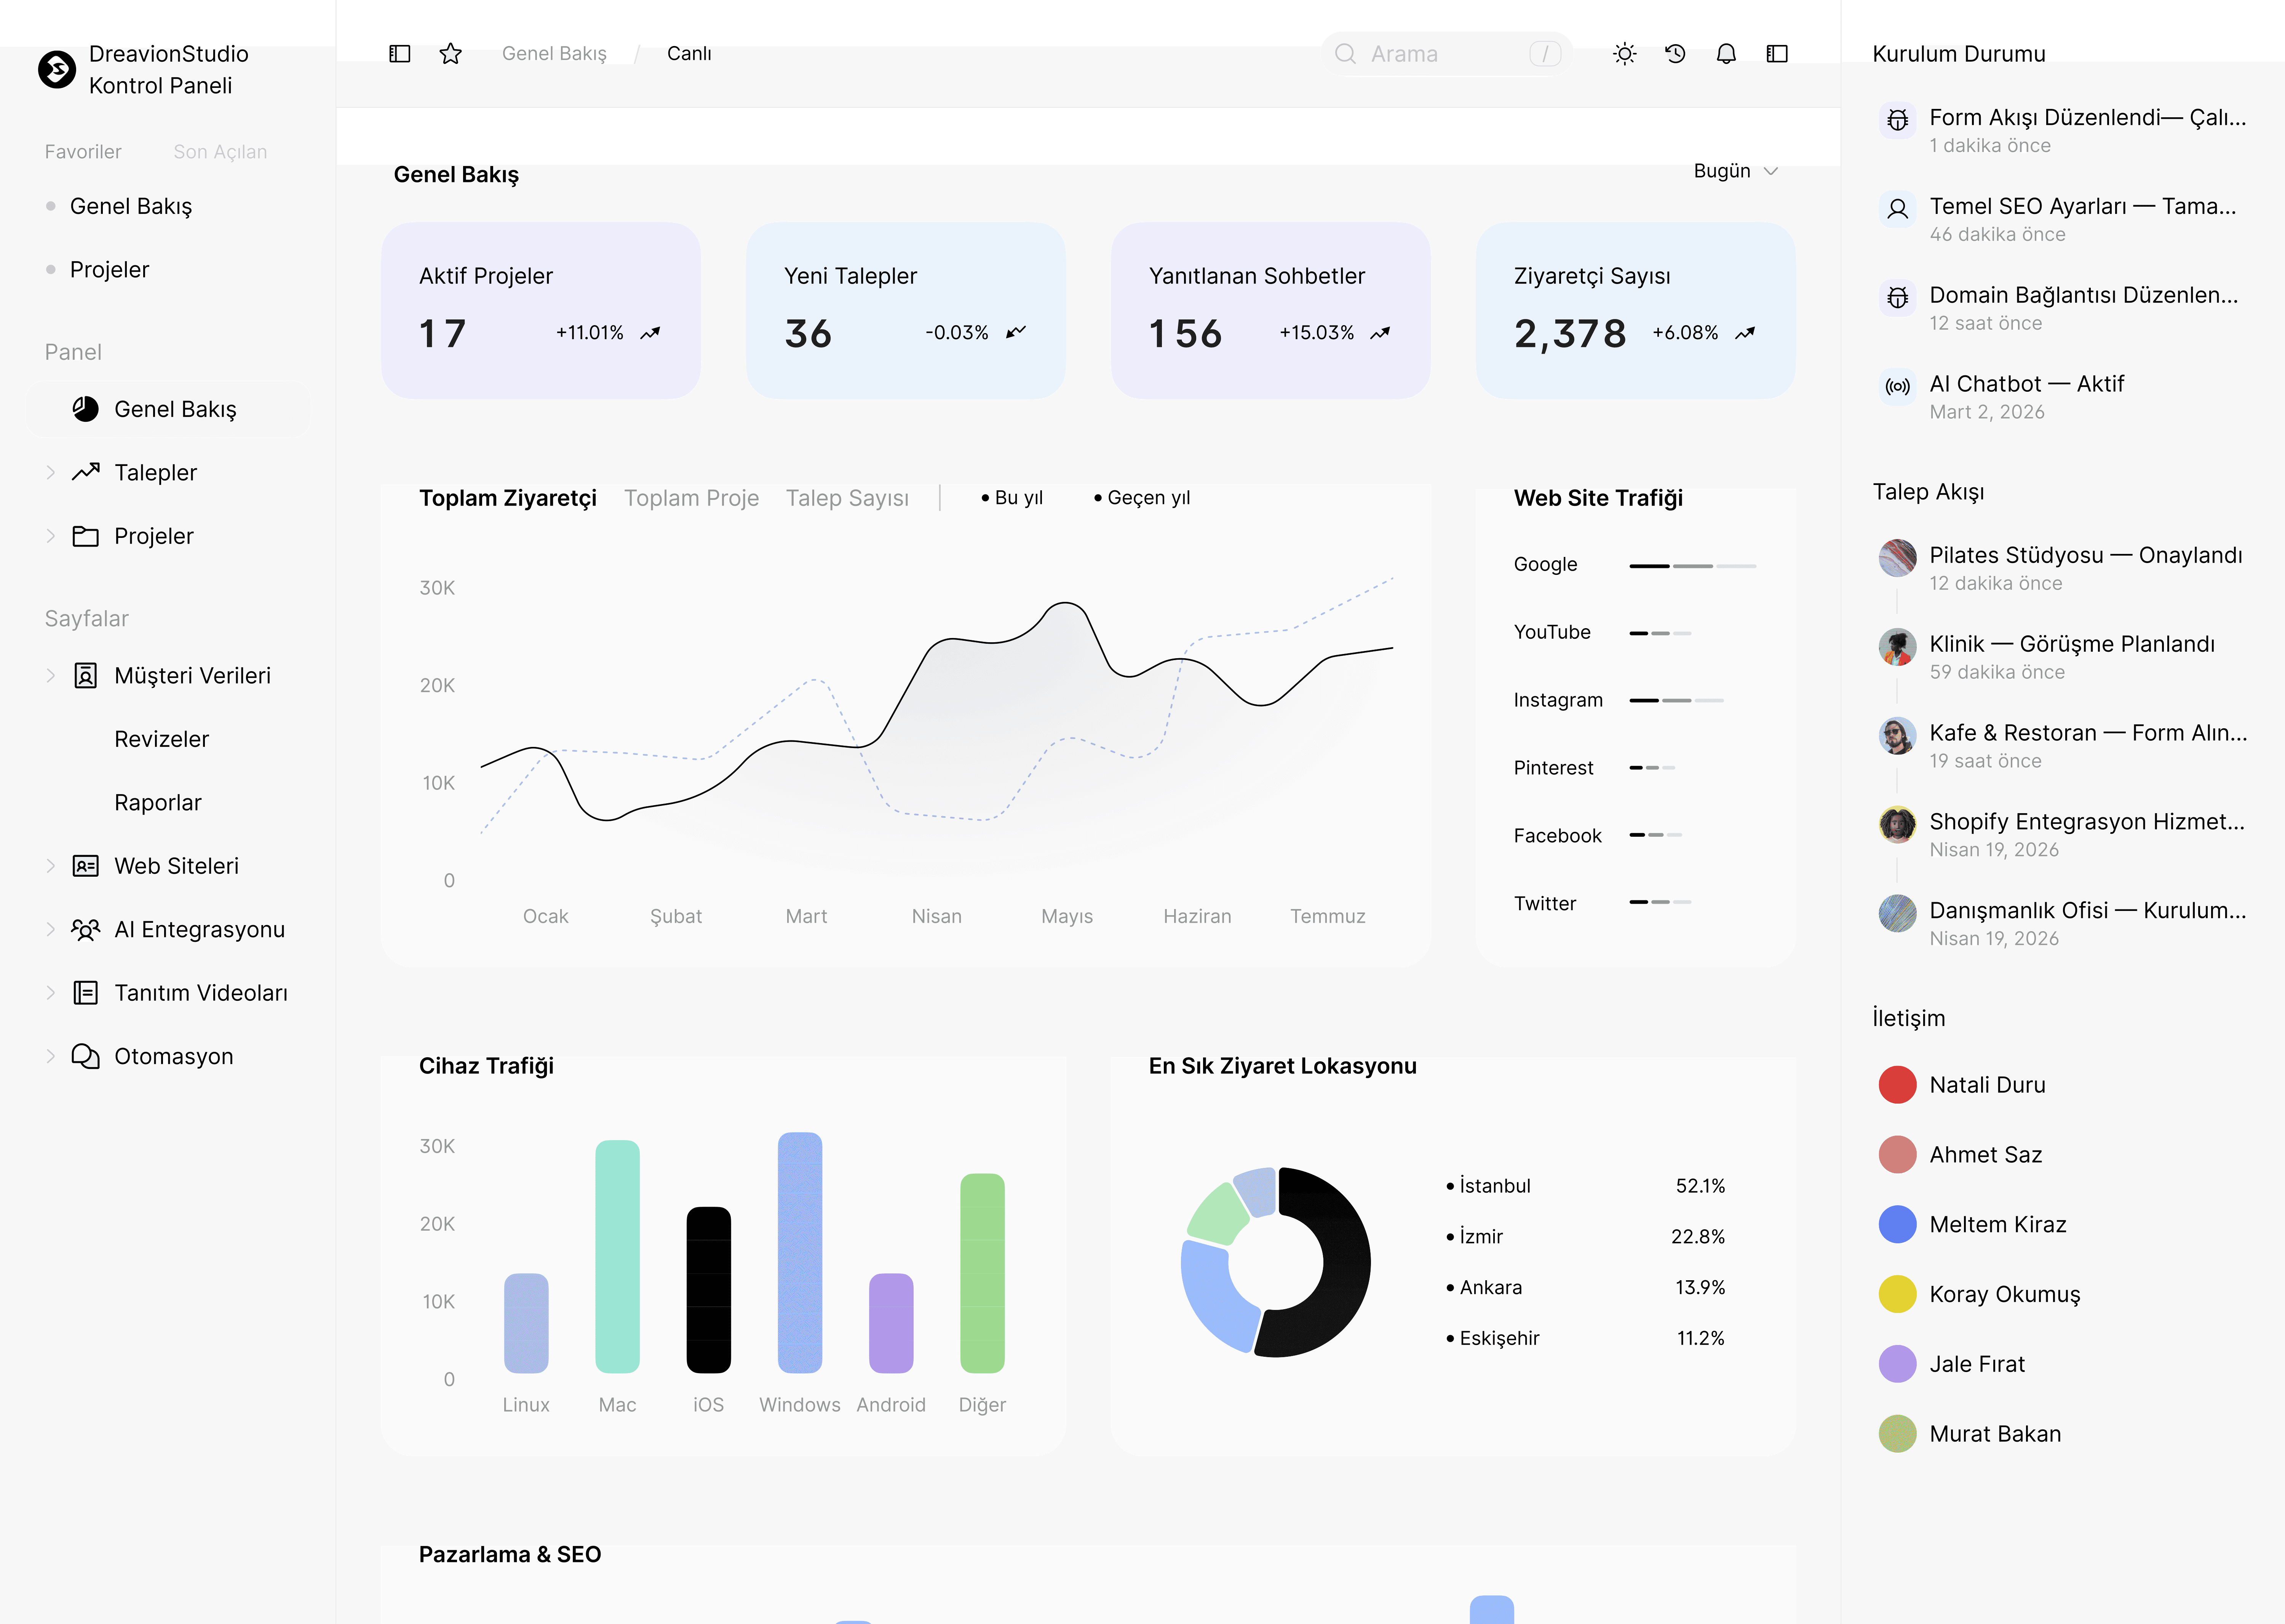Open the notifications bell icon
This screenshot has height=1624, width=2285.
coord(1727,54)
